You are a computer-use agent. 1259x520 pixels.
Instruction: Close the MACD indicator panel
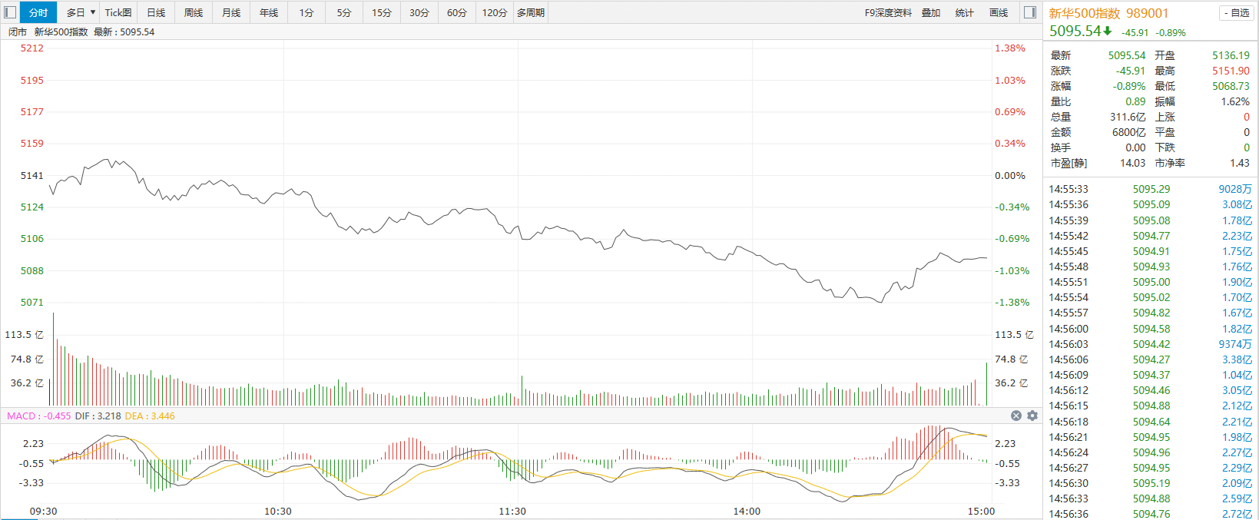click(1016, 416)
